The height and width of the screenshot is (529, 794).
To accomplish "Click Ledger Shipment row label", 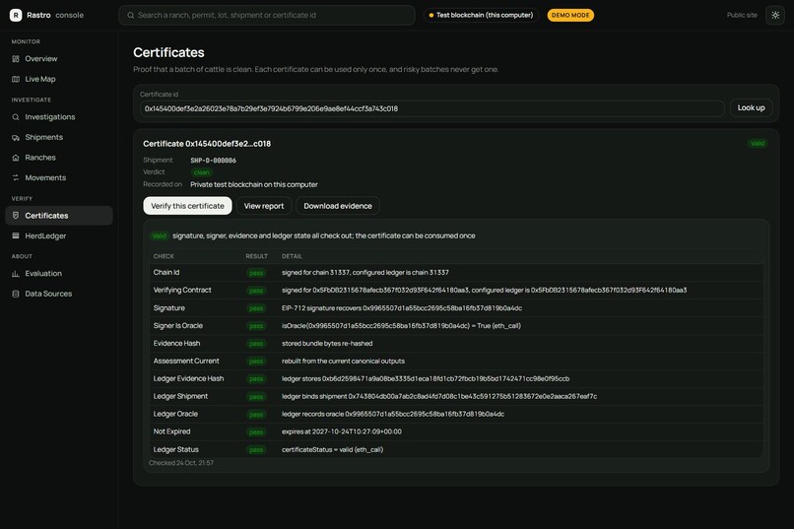I will [x=180, y=396].
